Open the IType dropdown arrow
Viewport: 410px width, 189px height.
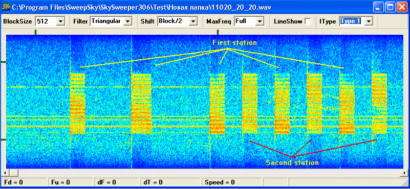(368, 21)
